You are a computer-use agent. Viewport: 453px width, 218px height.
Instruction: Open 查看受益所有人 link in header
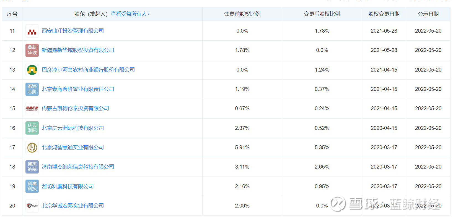coord(130,14)
